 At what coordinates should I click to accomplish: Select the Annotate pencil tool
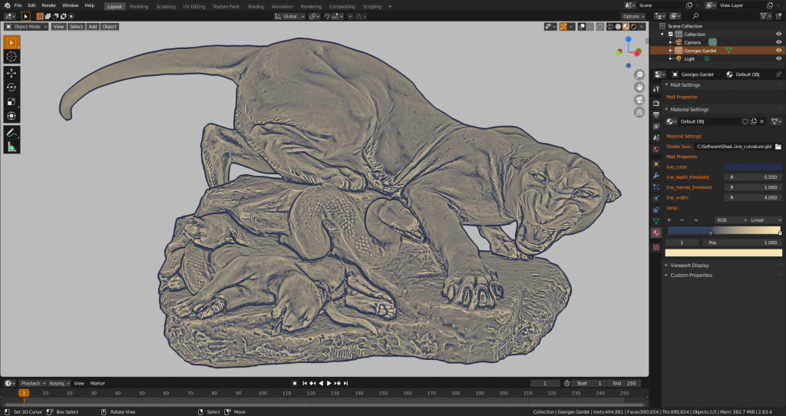pos(12,132)
